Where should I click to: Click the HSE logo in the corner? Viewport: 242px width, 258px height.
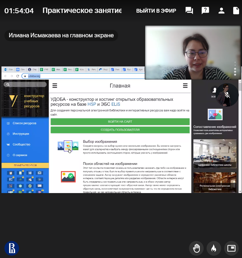point(12,248)
